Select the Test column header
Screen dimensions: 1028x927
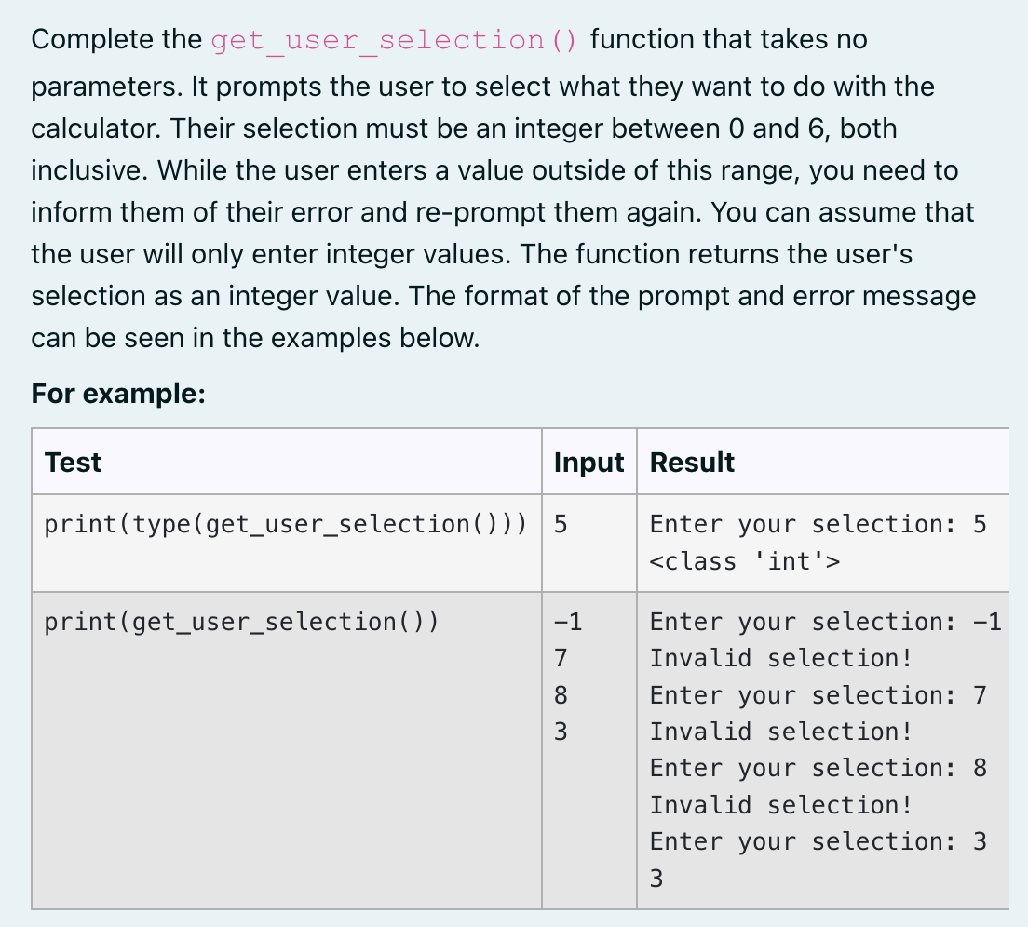click(72, 462)
